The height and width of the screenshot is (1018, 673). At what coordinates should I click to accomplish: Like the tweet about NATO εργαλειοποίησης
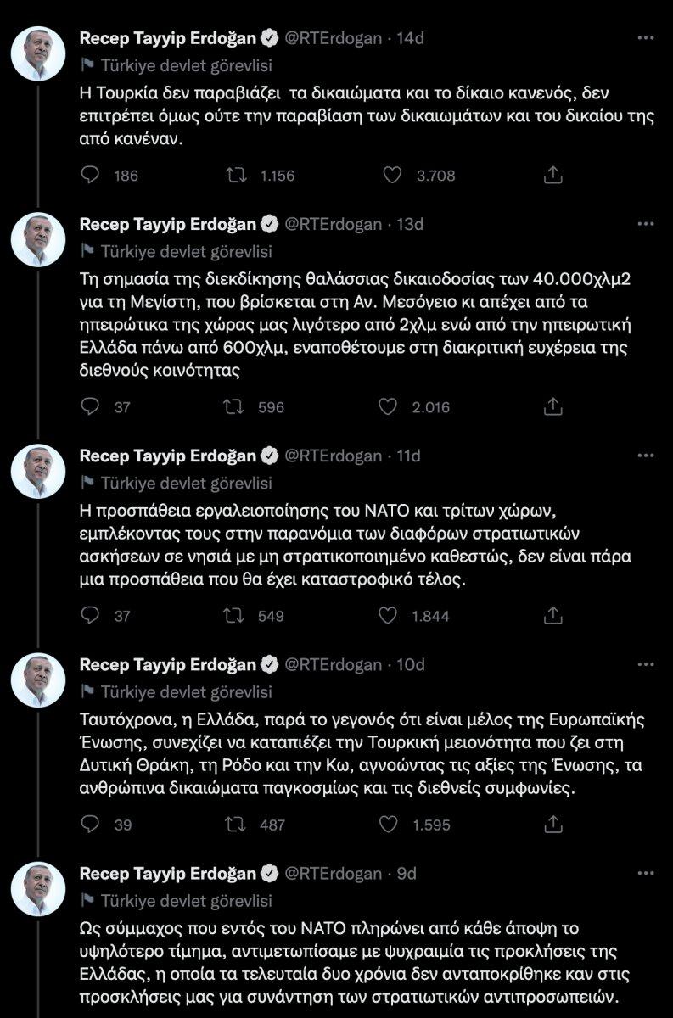(390, 616)
